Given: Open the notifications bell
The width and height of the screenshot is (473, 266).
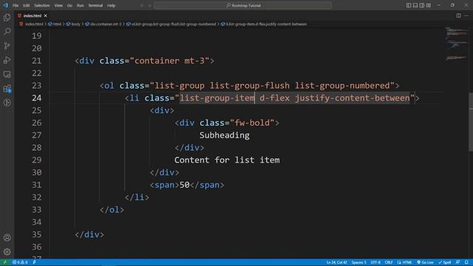Looking at the screenshot, I should (x=466, y=262).
